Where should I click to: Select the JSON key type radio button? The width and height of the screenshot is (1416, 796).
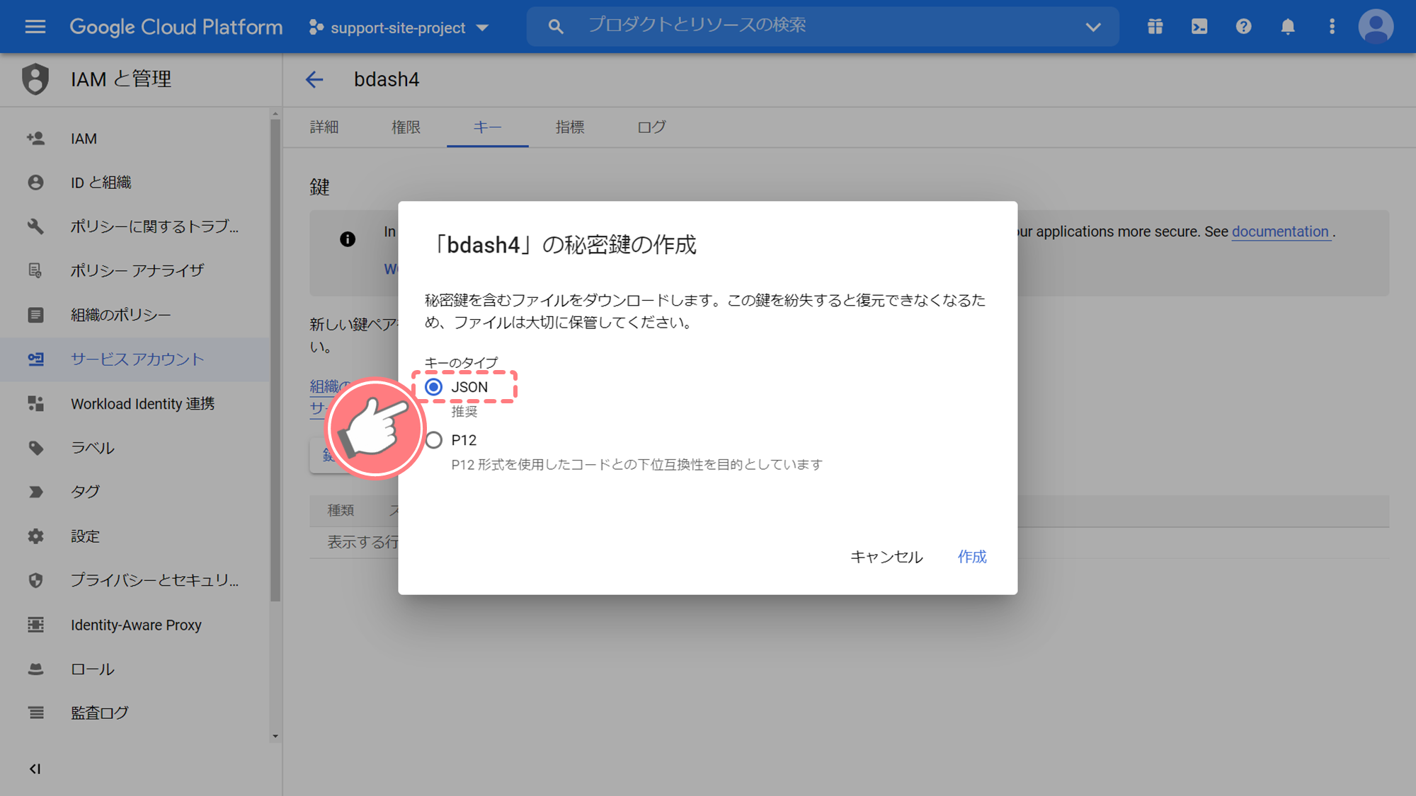[x=434, y=387]
